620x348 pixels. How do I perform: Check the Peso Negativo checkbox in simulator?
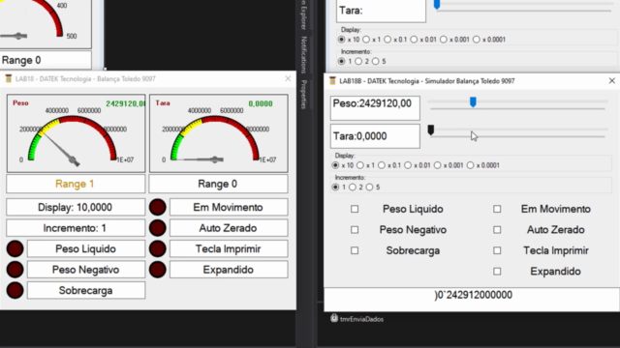355,230
